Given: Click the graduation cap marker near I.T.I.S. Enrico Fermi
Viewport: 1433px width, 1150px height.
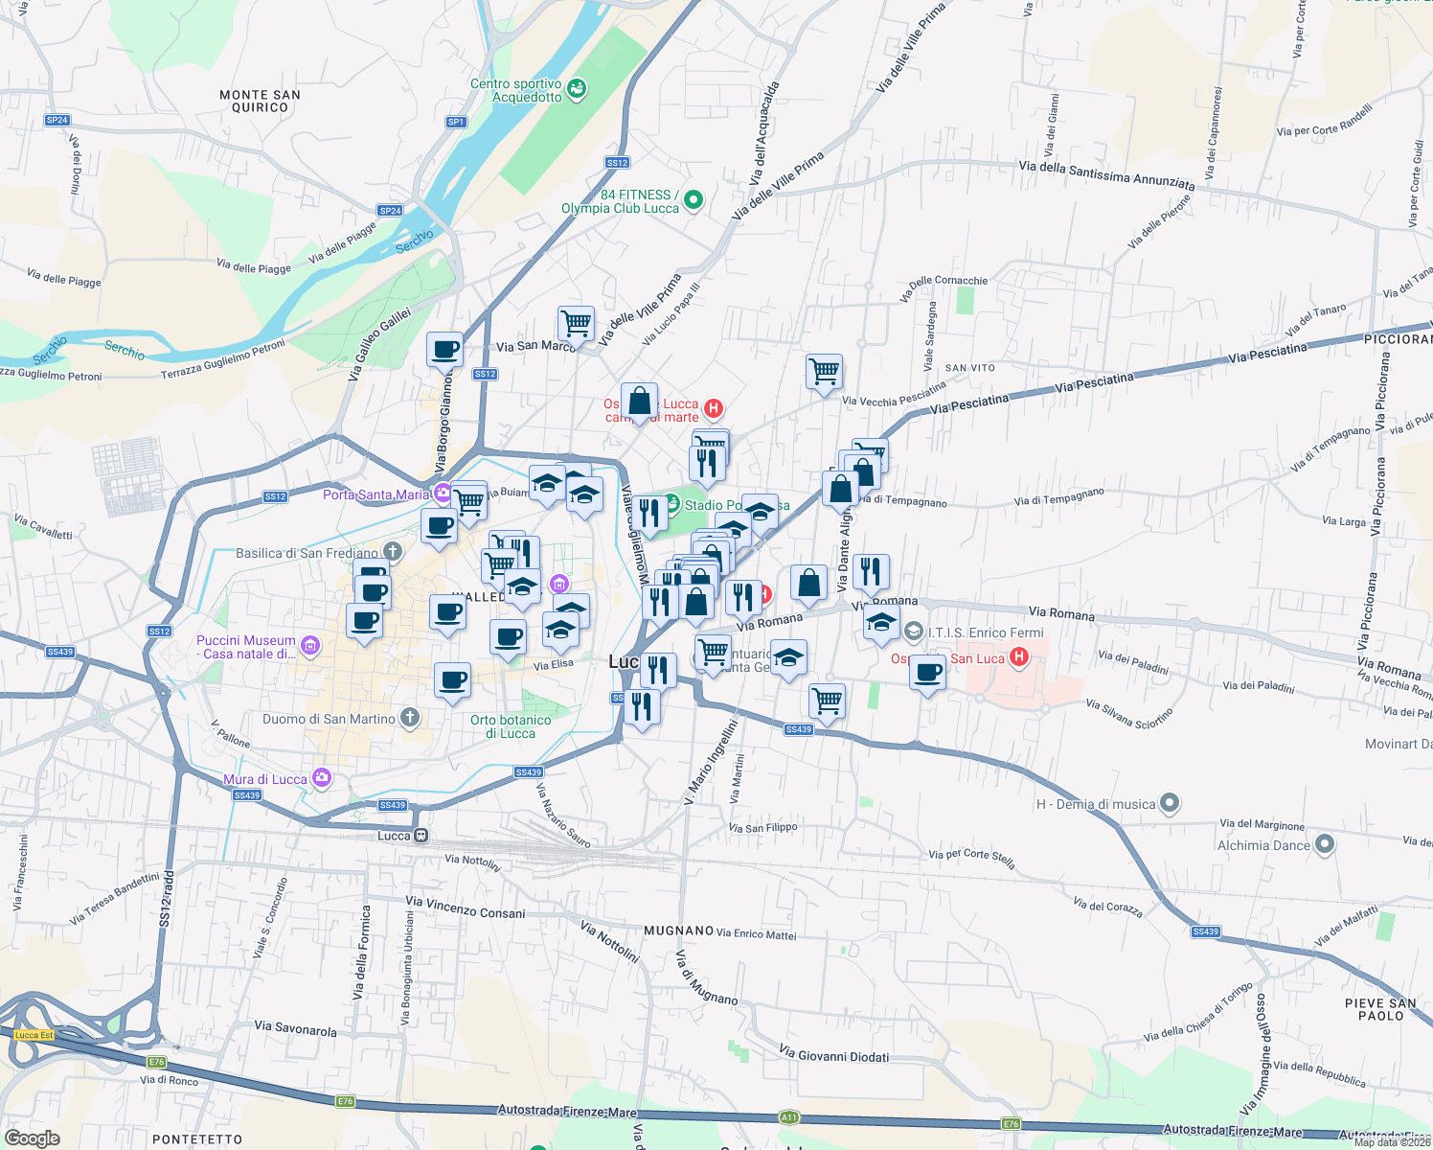Looking at the screenshot, I should point(883,623).
